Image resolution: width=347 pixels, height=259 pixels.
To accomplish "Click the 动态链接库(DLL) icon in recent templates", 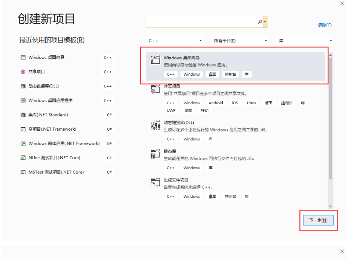I will (x=23, y=86).
